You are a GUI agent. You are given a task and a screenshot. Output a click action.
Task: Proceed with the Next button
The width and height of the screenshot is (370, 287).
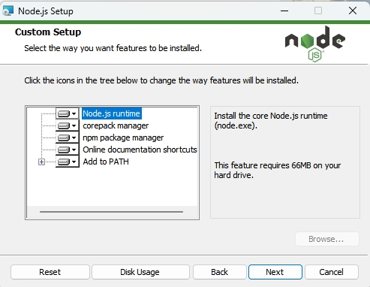[275, 272]
